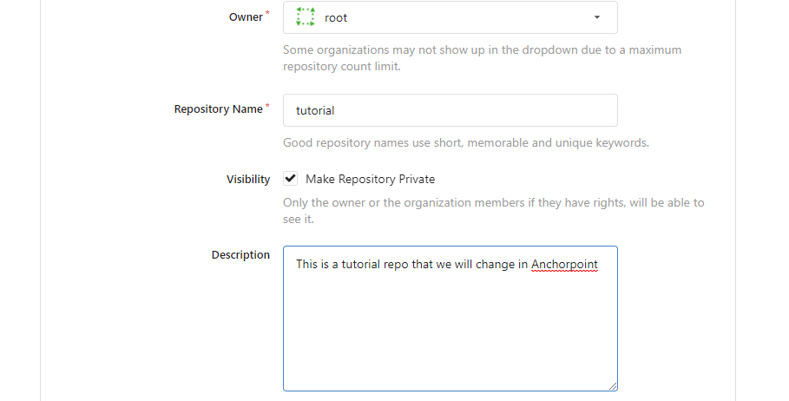Click the Repository Name field label
This screenshot has width=789, height=401.
pos(219,109)
